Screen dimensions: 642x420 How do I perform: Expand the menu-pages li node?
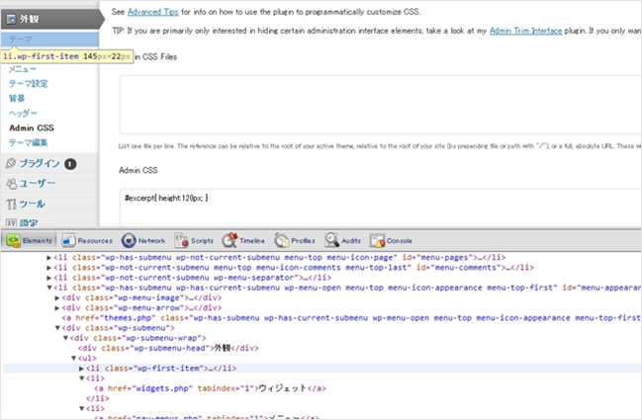pos(48,258)
